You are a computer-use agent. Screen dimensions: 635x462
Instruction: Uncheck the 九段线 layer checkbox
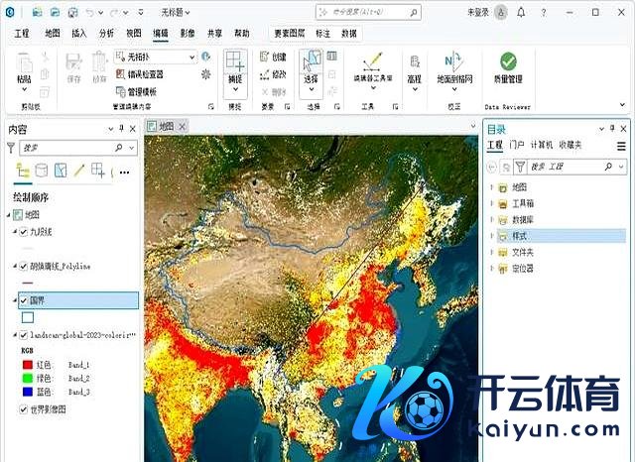(24, 232)
